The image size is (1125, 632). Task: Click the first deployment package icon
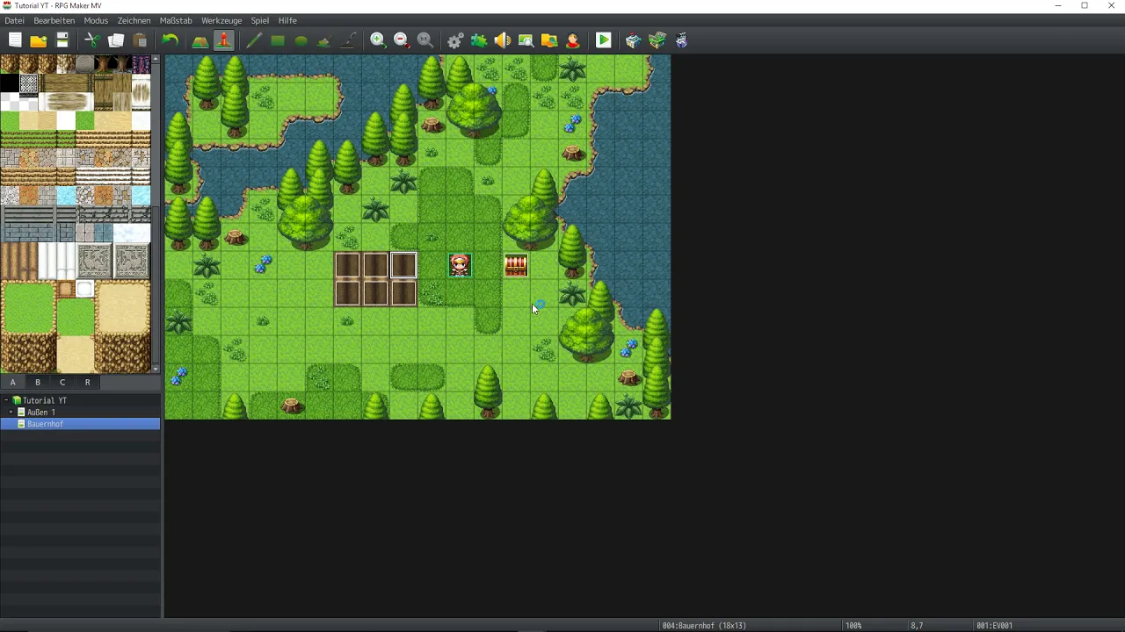point(633,40)
